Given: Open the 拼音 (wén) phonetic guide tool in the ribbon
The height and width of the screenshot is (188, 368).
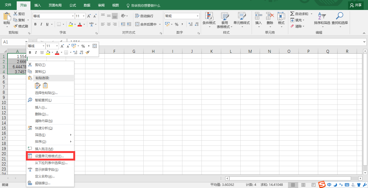Looking at the screenshot, I should tap(92, 24).
